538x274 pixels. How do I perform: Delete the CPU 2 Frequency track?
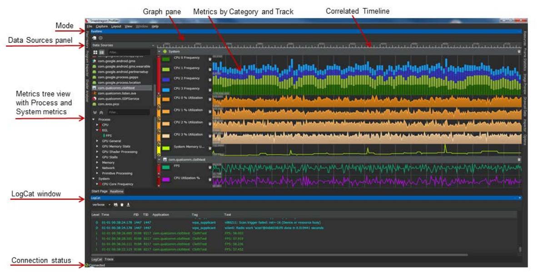210,80
